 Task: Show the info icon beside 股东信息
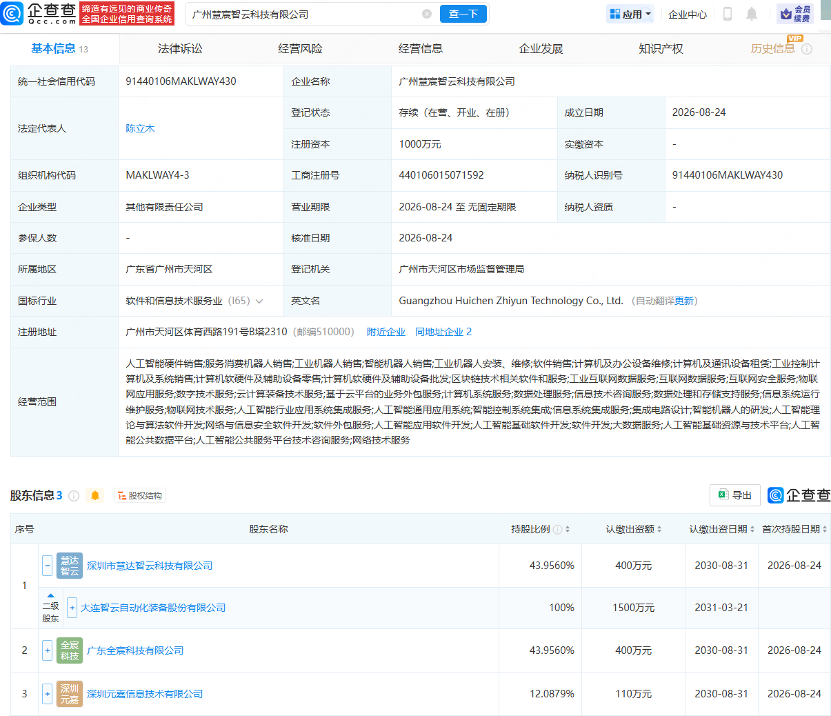[x=74, y=495]
